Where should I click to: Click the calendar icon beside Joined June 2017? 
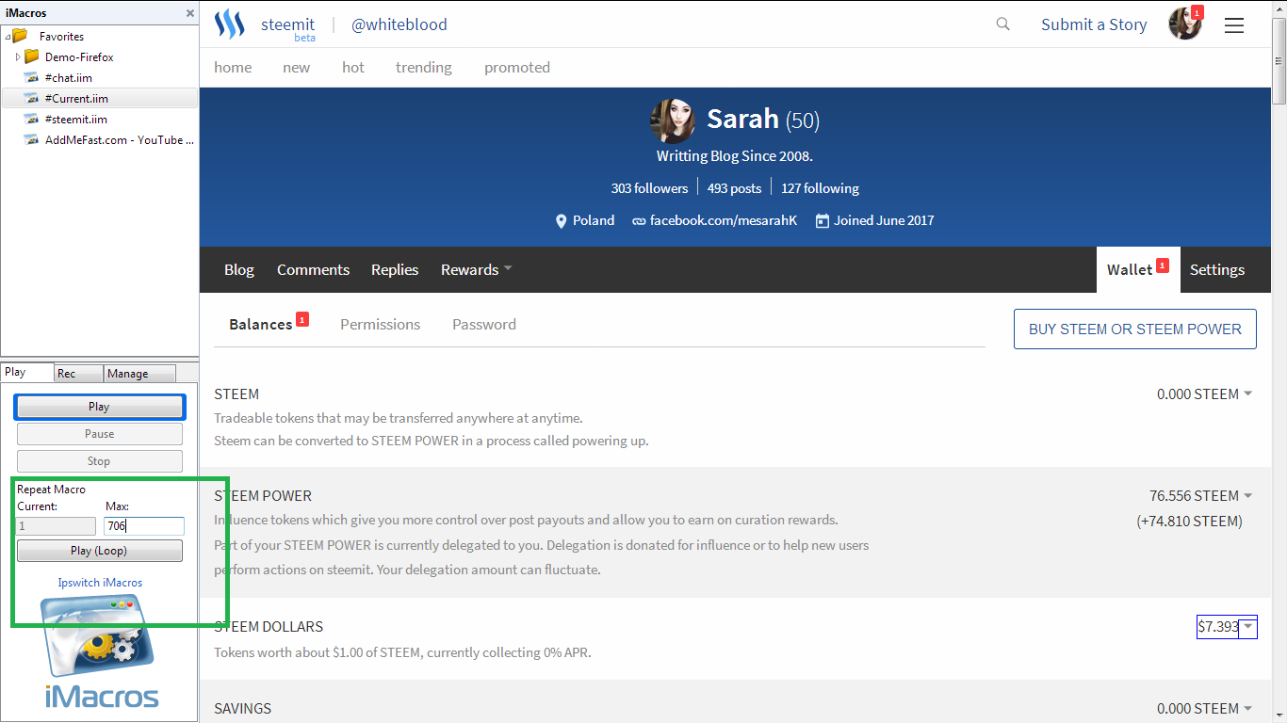coord(822,220)
